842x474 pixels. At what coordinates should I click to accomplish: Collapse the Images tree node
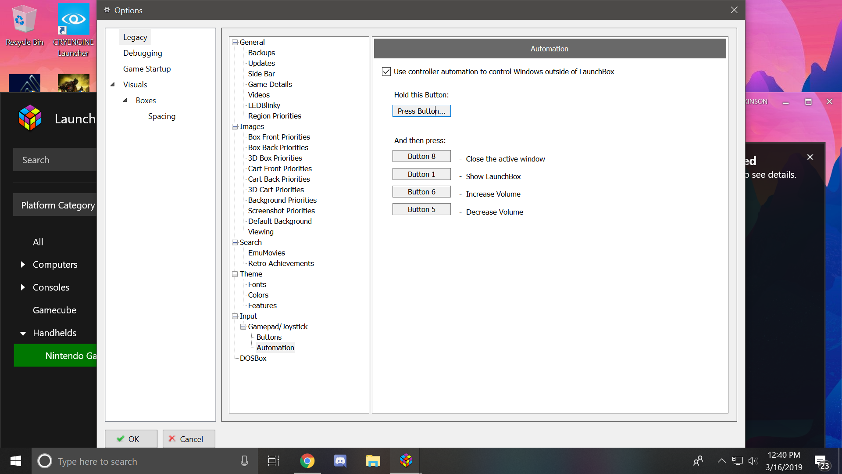coord(235,127)
